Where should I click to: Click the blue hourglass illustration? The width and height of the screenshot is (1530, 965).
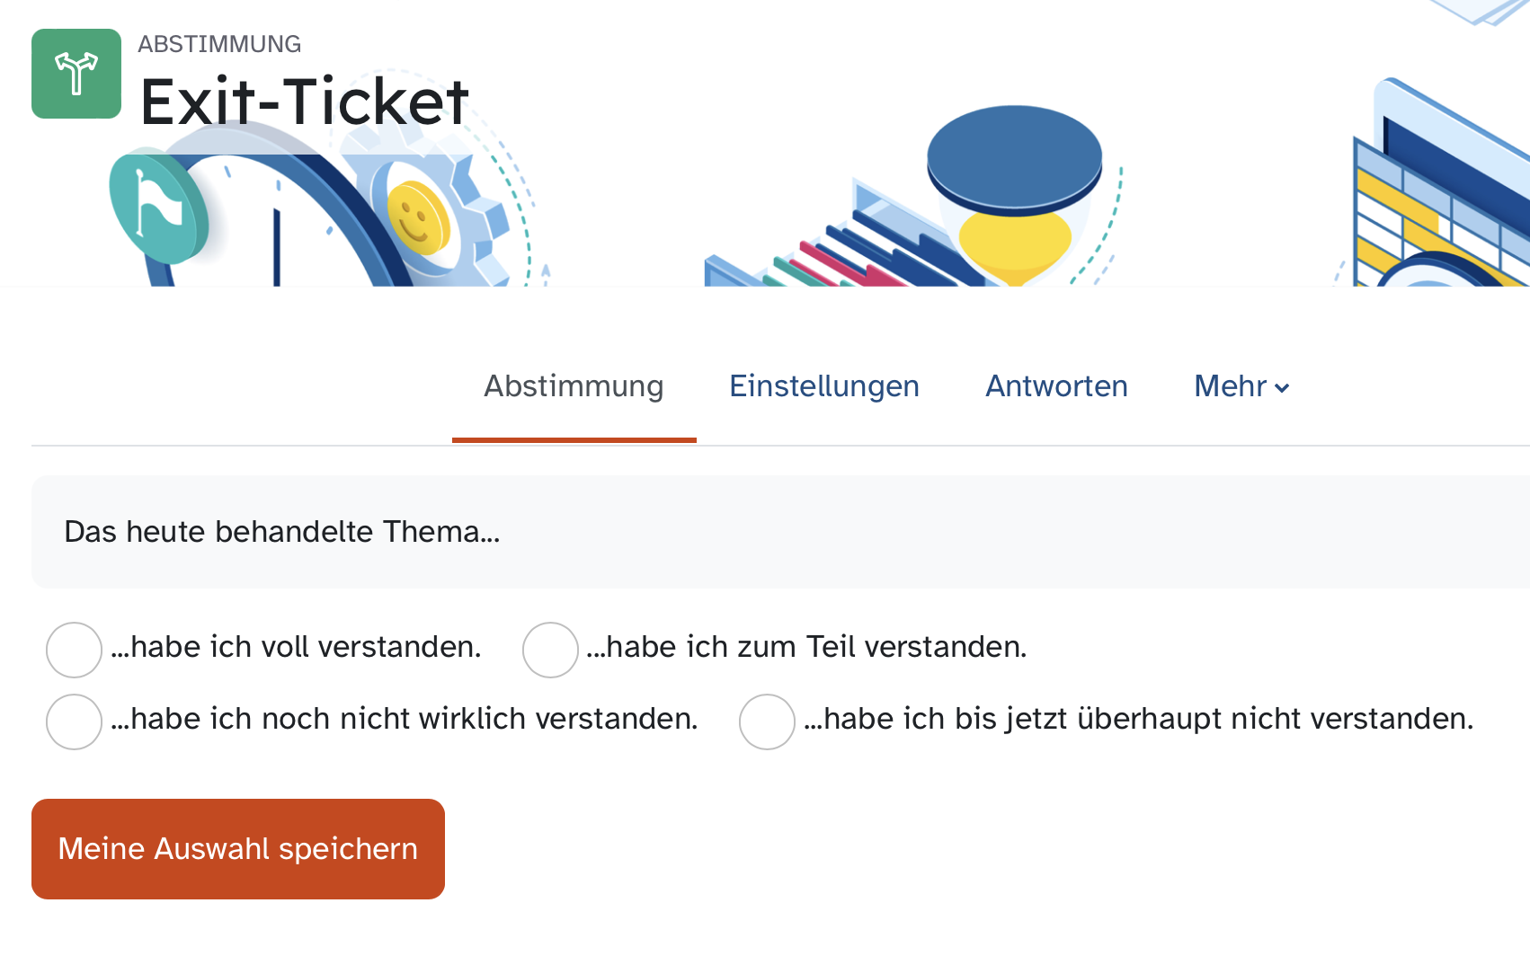[x=1015, y=190]
